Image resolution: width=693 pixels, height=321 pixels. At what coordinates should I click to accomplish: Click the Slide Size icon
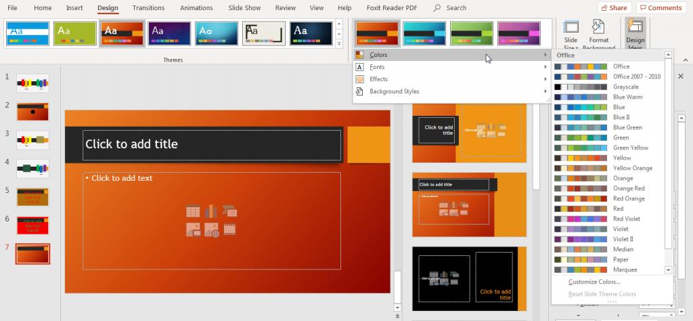(571, 28)
